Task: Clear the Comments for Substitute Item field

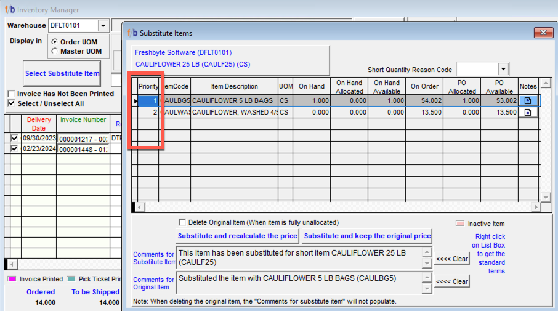Action: tap(452, 259)
